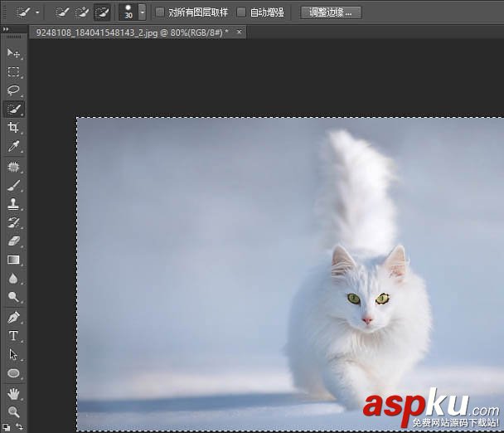
Task: Select the Hand tool
Action: point(13,394)
